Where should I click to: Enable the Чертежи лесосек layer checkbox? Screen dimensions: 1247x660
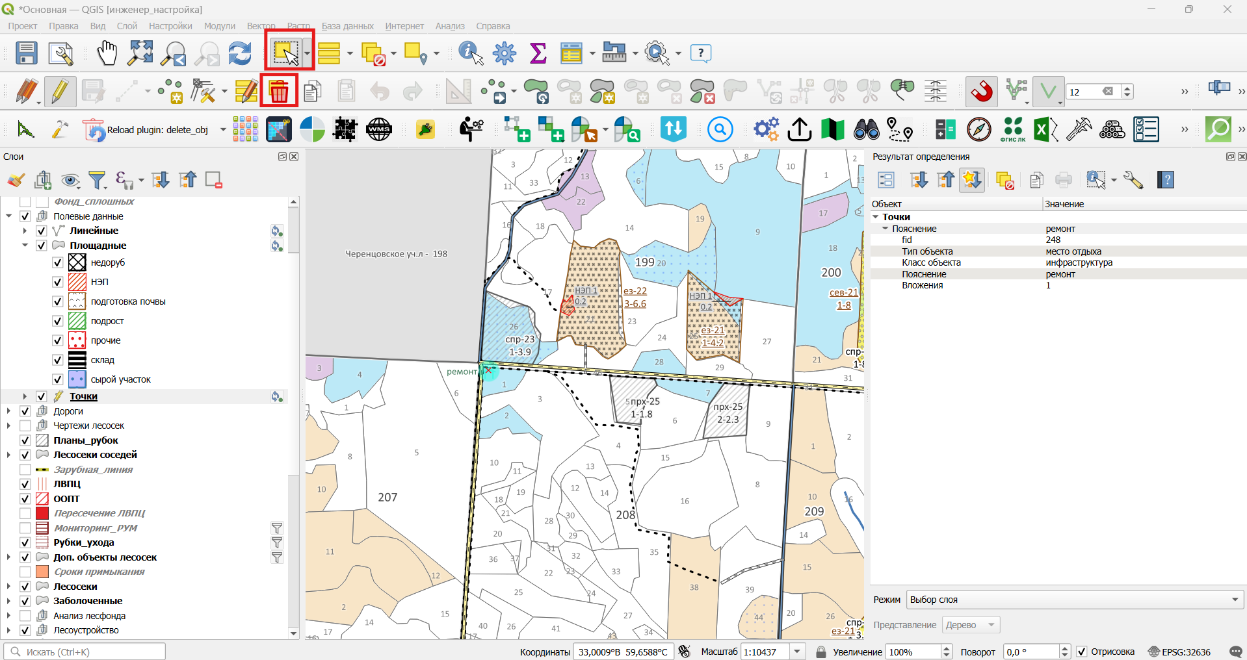(x=25, y=425)
